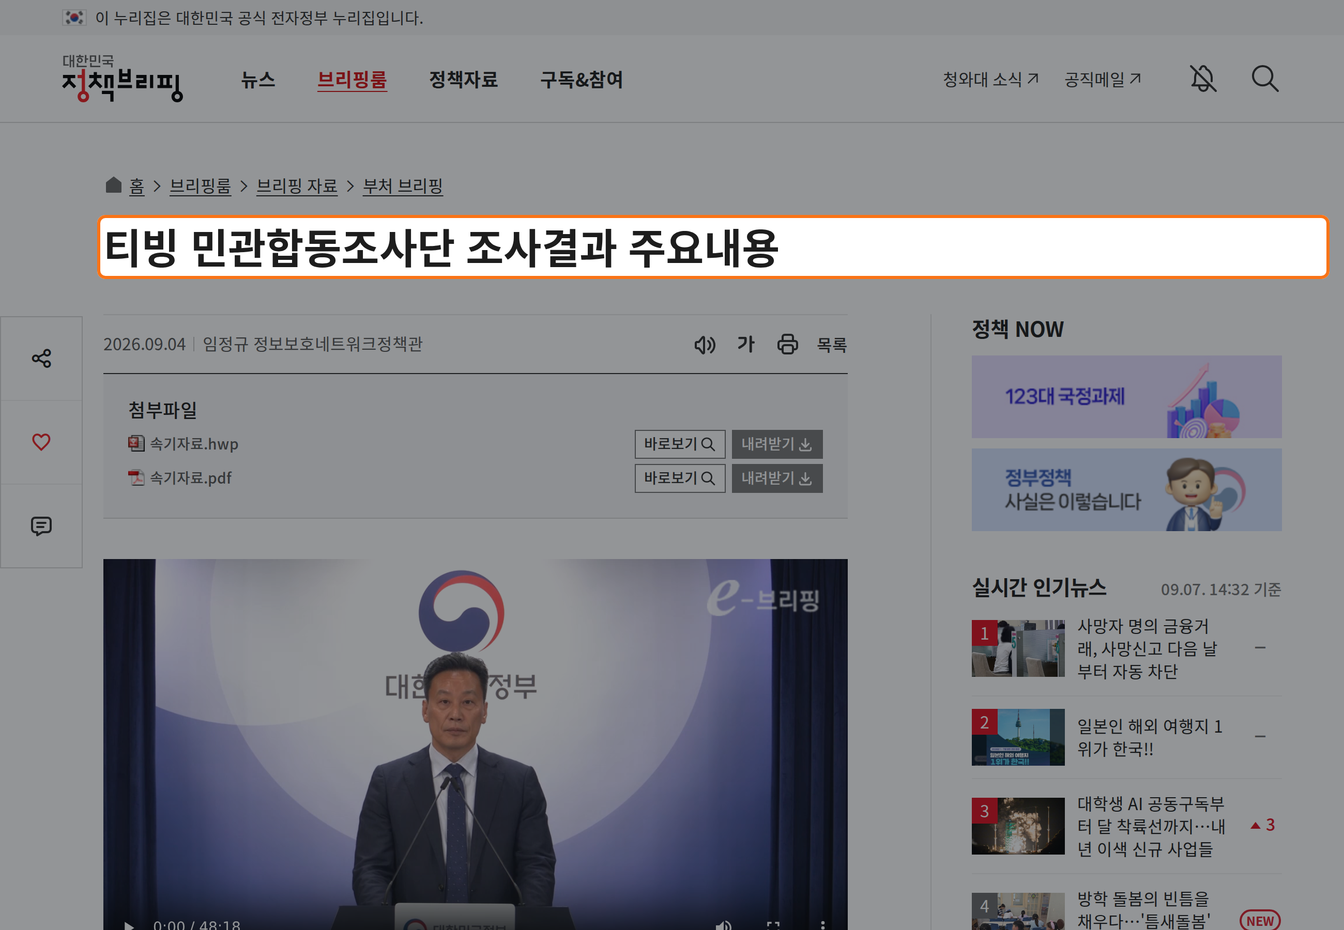
Task: Open news 일본인 해외 여행지 1위가 한국 headline
Action: pos(1149,737)
